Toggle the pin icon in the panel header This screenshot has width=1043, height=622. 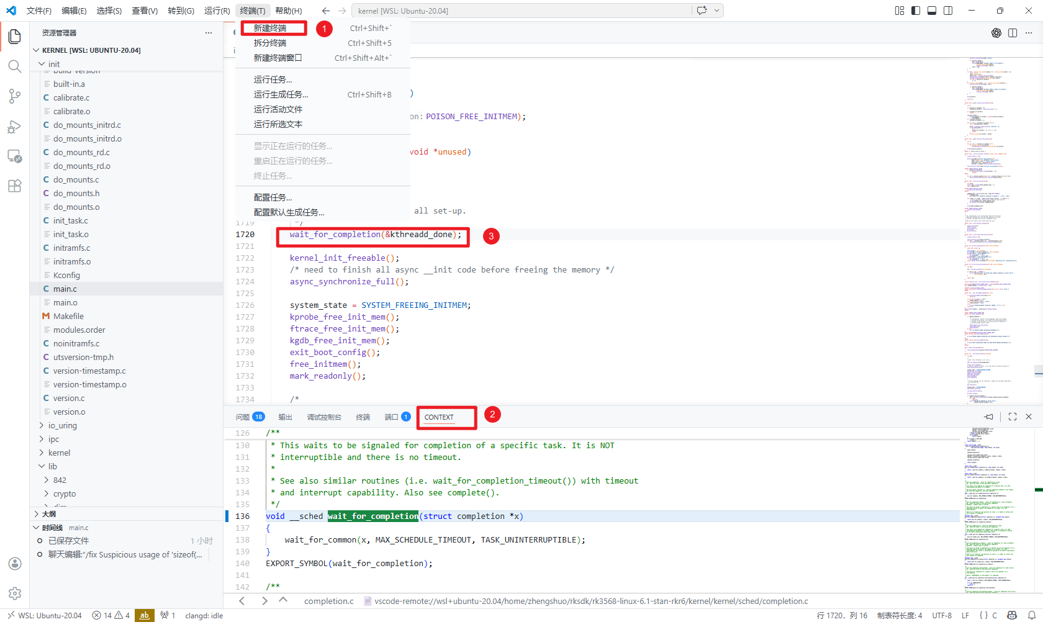coord(989,417)
